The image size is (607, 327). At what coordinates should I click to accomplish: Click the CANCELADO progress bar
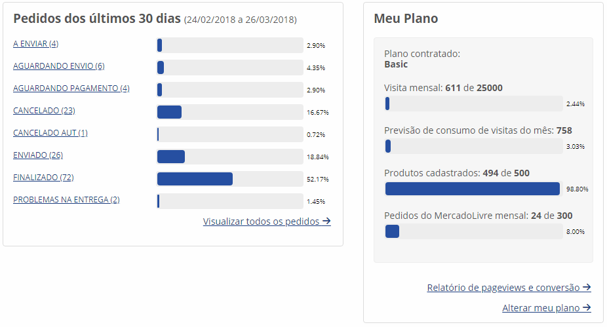point(229,112)
